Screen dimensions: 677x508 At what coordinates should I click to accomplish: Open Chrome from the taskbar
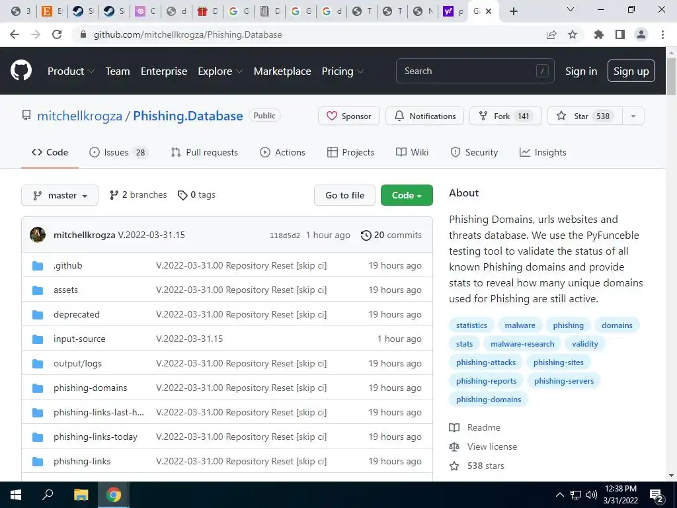tap(114, 495)
